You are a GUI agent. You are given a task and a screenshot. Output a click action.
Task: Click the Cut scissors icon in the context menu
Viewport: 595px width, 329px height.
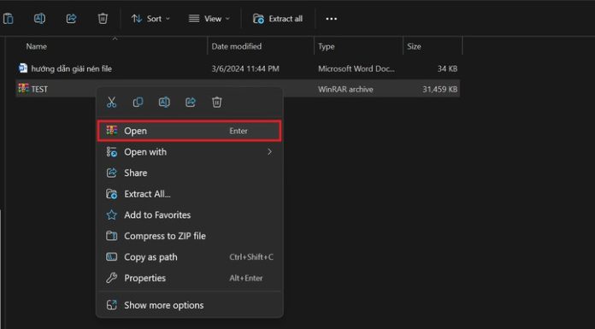111,102
